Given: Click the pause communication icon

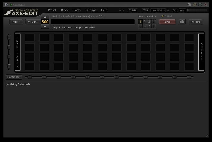Looking at the screenshot, I should tap(6, 5).
